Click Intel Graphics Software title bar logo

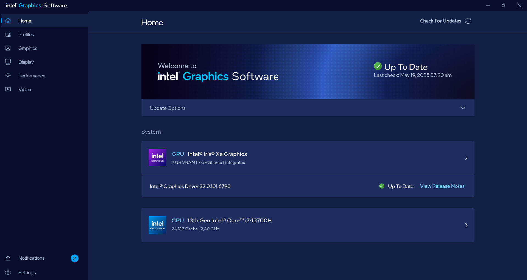click(x=37, y=5)
